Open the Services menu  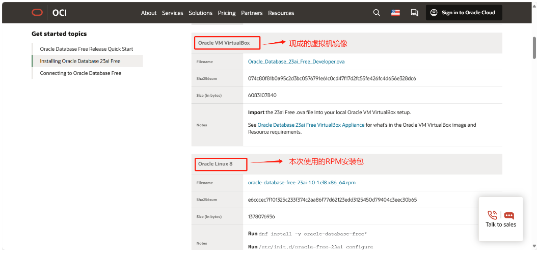click(x=173, y=13)
